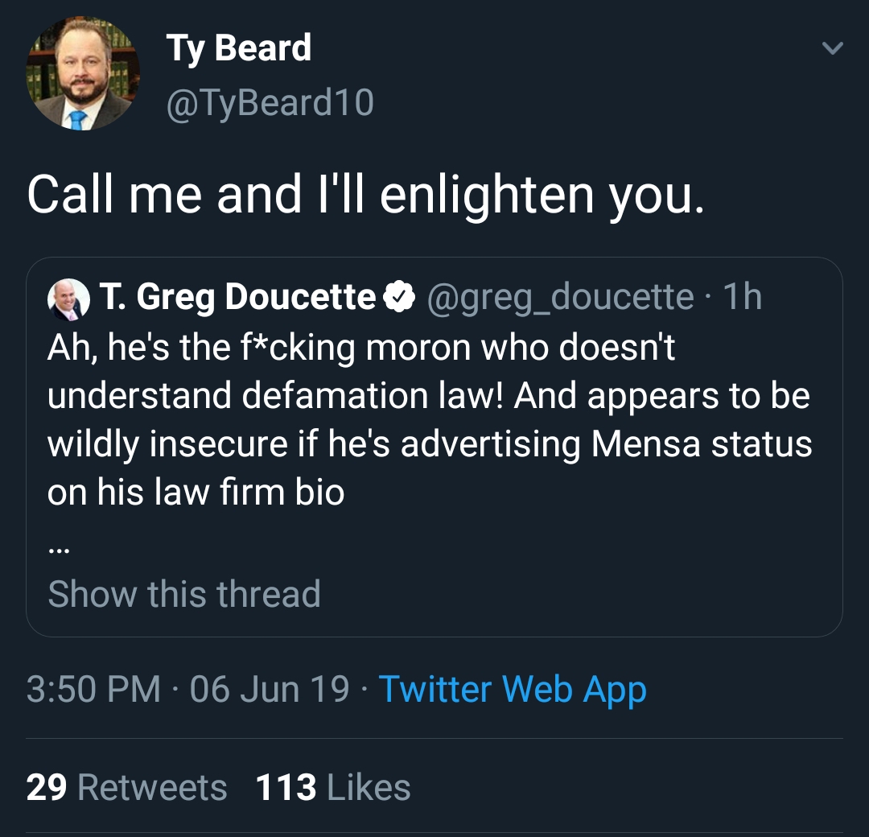Open the @greg_doucette handle

[560, 298]
